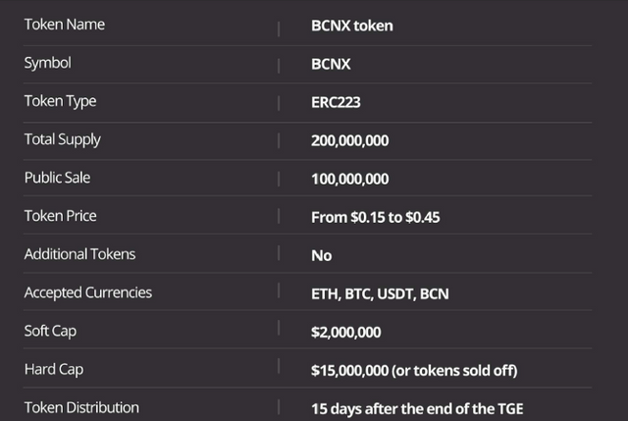Click the From $0.15 to $0.45 text
This screenshot has width=628, height=421.
375,217
